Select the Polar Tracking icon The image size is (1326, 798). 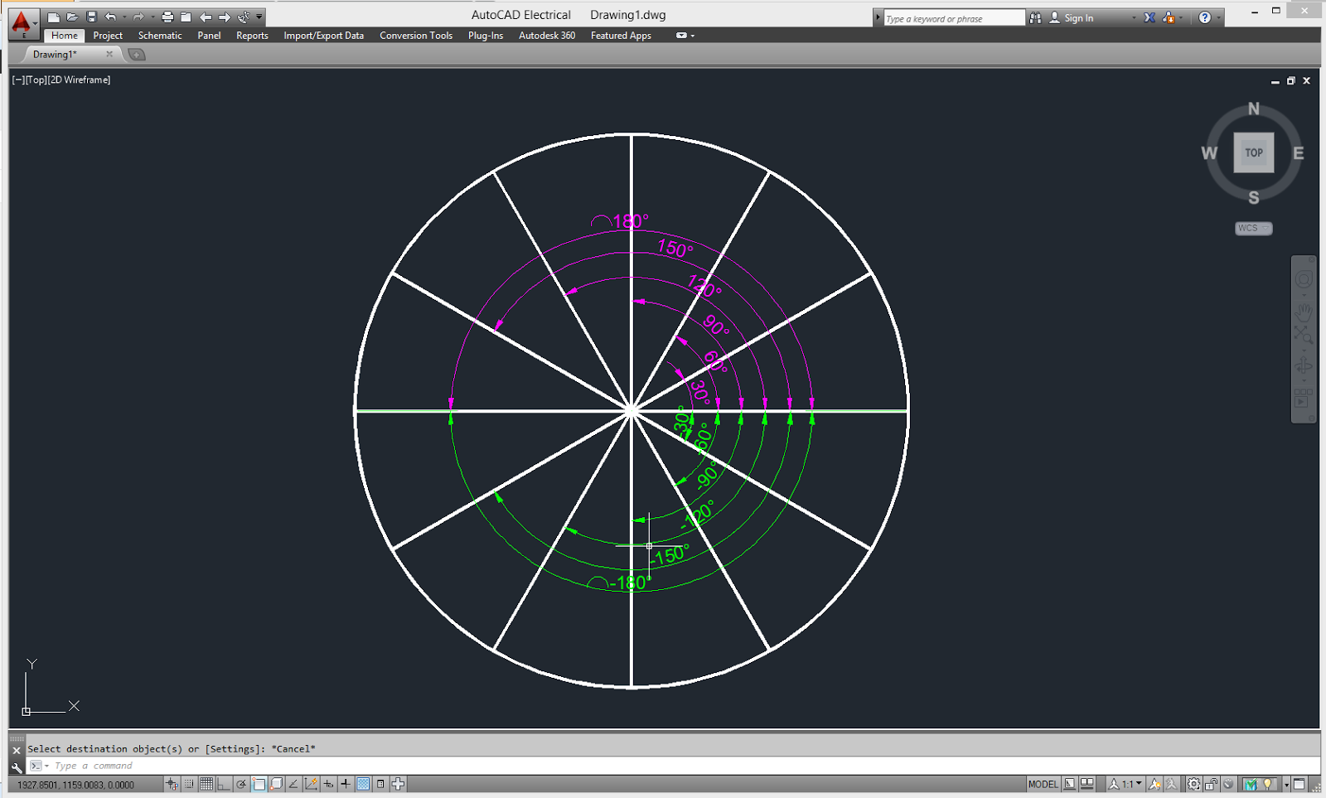coord(241,784)
